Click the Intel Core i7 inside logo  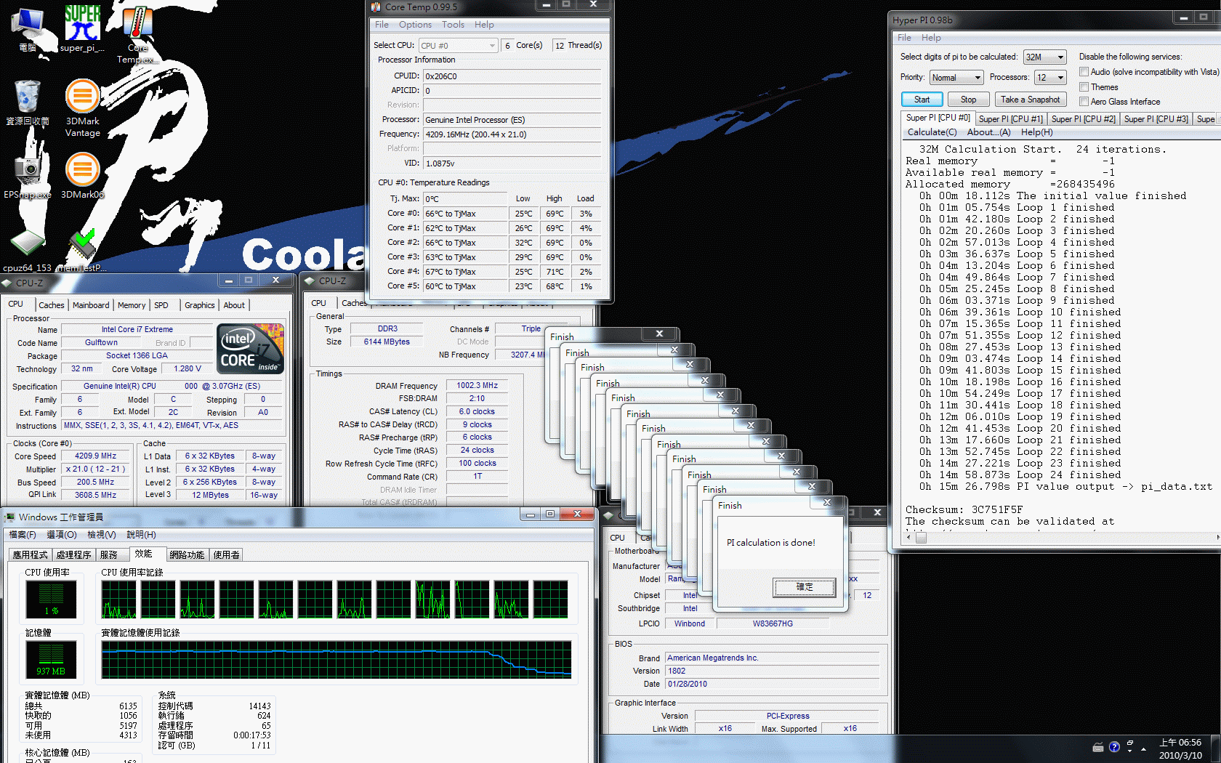coord(251,349)
